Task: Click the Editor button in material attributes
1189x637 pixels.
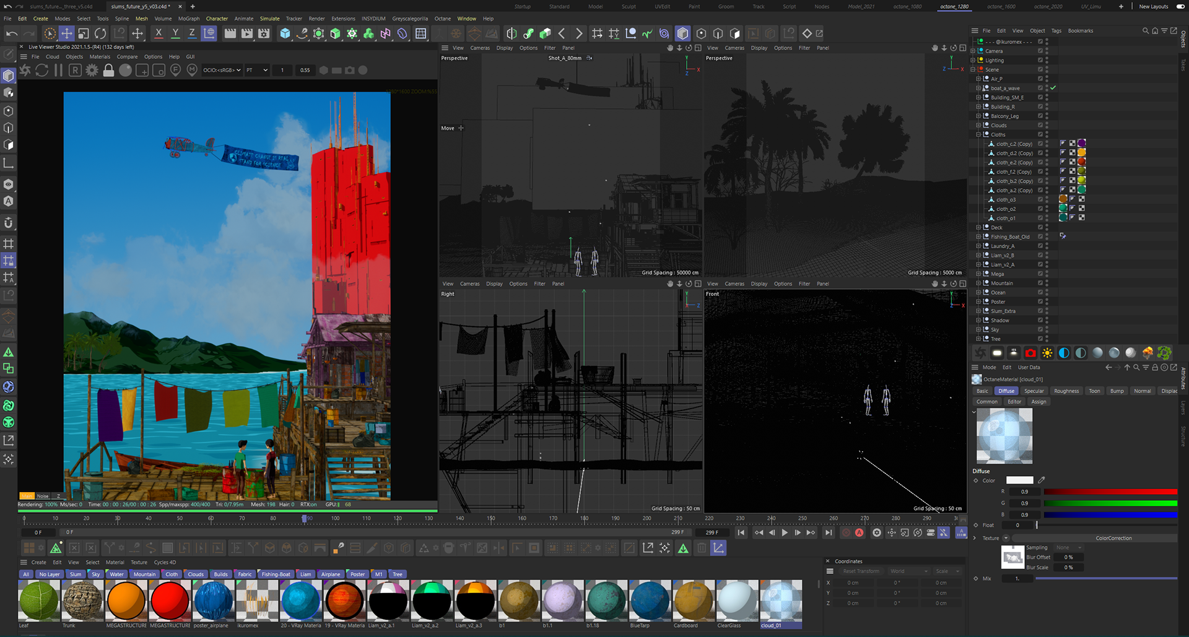Action: 1014,402
